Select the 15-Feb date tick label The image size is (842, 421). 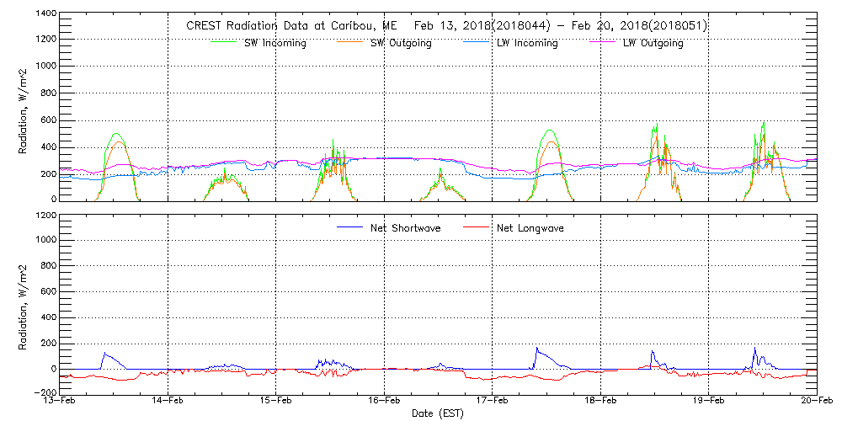click(276, 402)
